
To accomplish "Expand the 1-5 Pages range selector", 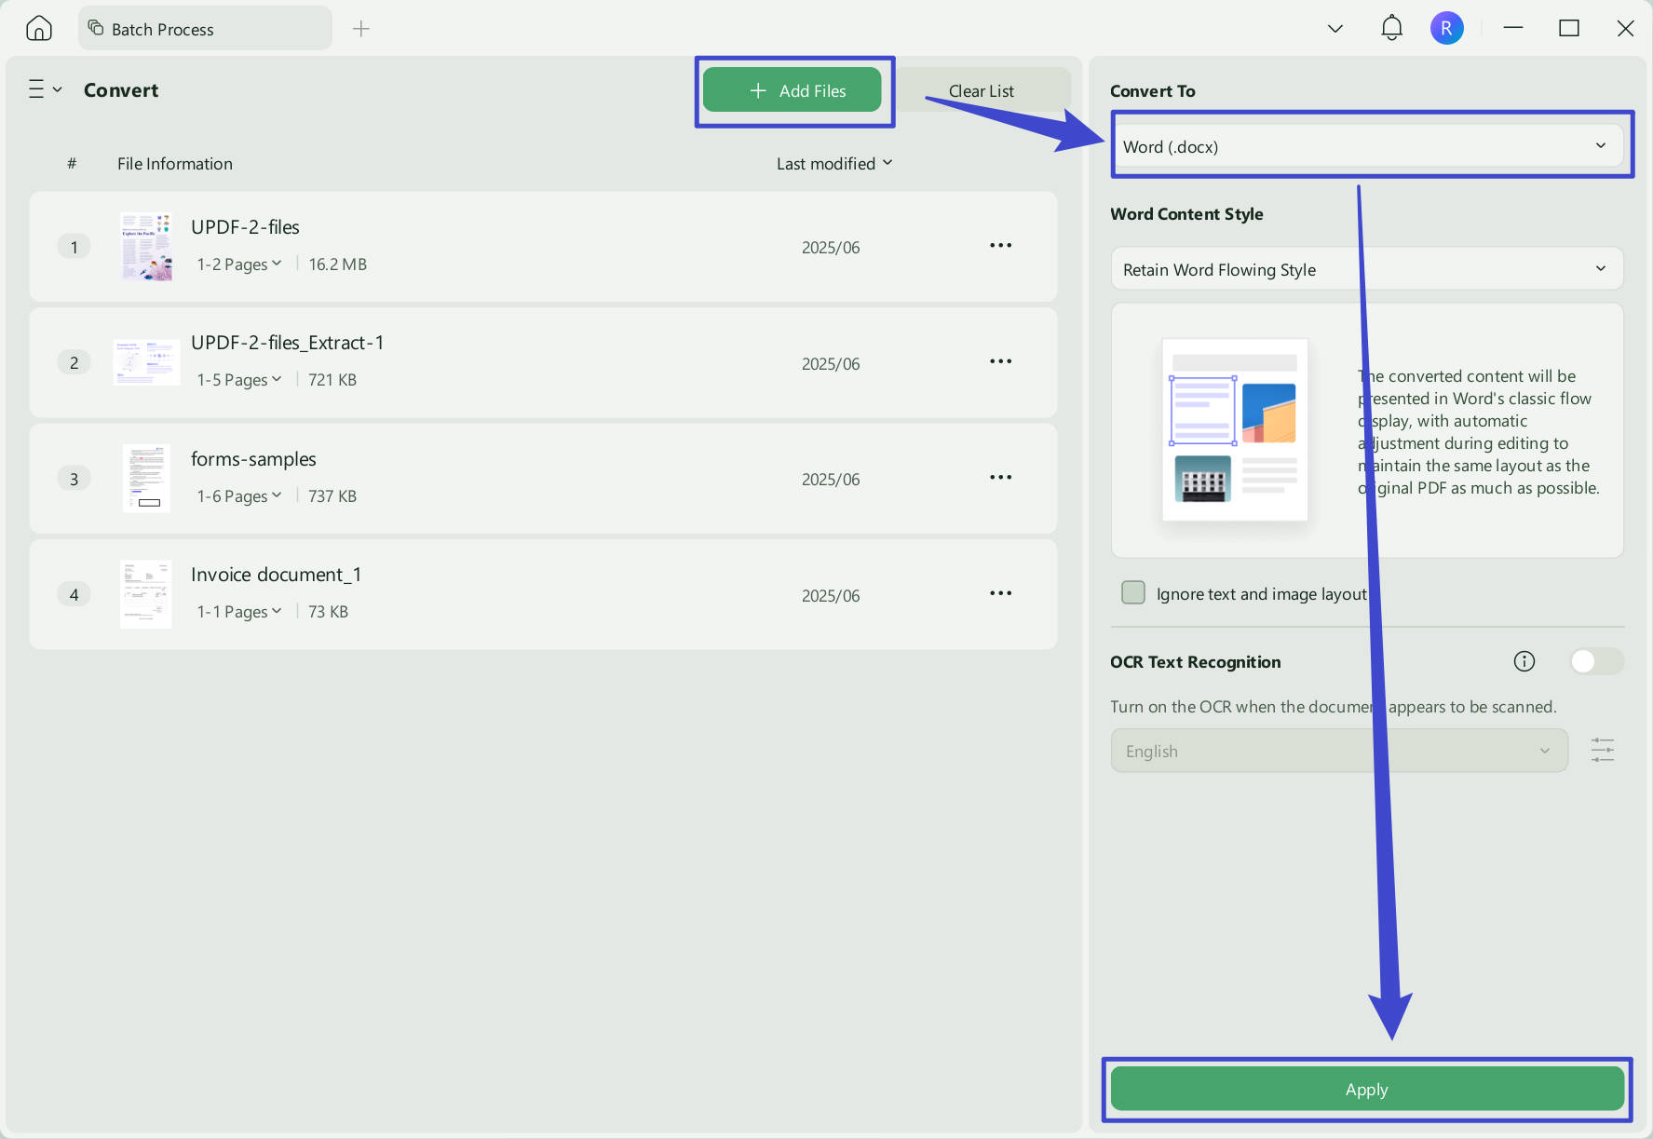I will coord(239,379).
